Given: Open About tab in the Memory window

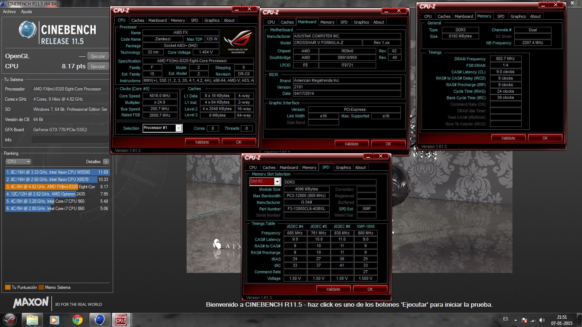Looking at the screenshot, I should tap(535, 16).
